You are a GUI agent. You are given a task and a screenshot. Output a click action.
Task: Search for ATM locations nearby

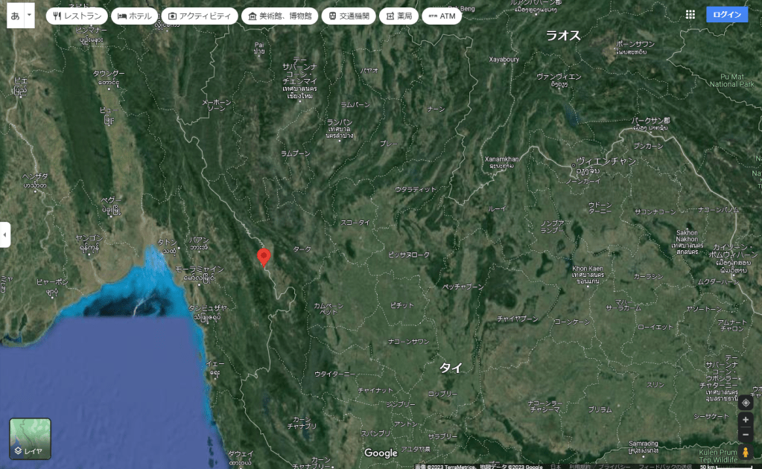pos(441,16)
